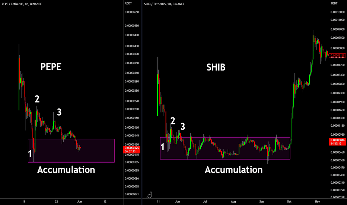
Task: Click date 22 on PEPE time axis
Action: (x=57, y=202)
